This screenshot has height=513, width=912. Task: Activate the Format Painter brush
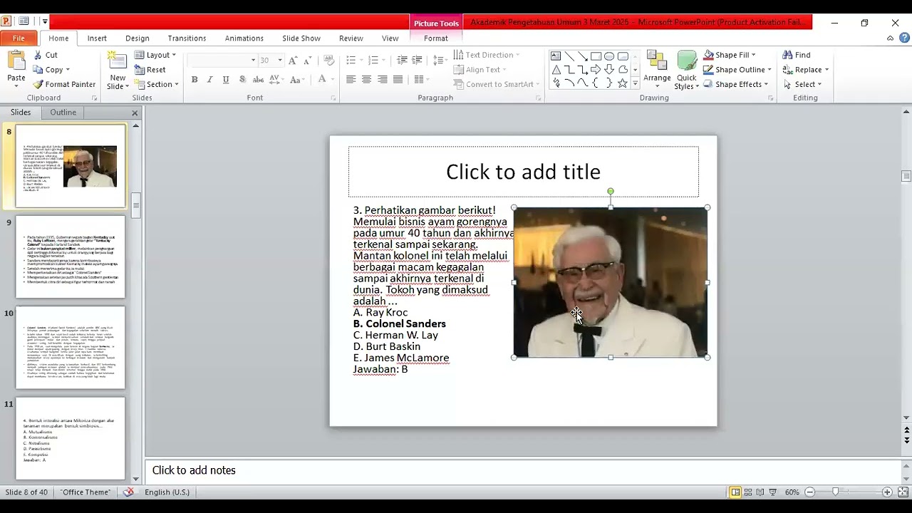(x=64, y=84)
